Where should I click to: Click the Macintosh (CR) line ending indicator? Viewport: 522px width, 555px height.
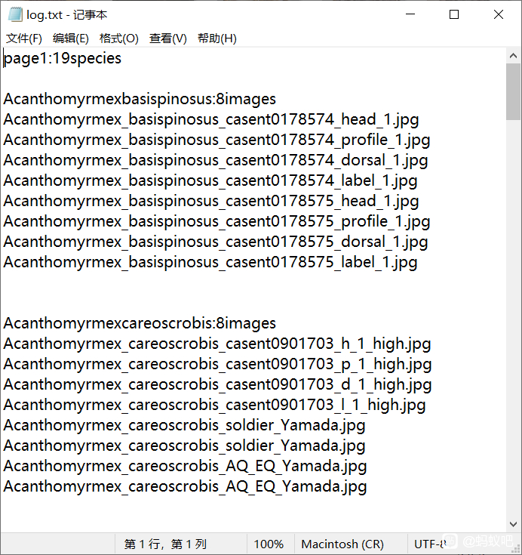342,544
